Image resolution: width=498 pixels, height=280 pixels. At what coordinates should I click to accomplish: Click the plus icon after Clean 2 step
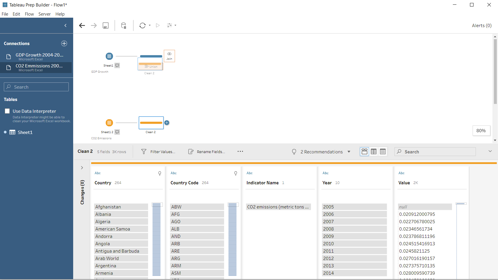pos(167,123)
